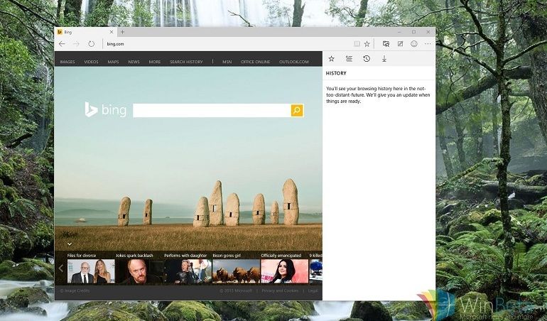
Task: Switch to Downloads tab in hub
Action: (384, 59)
